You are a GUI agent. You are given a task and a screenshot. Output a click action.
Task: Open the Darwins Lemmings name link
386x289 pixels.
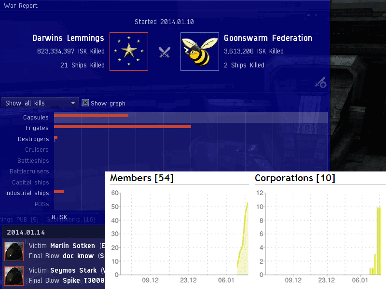68,38
